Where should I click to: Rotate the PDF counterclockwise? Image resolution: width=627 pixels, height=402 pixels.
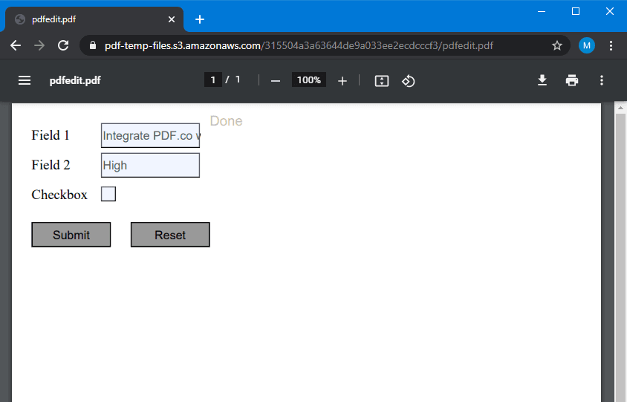click(x=408, y=80)
